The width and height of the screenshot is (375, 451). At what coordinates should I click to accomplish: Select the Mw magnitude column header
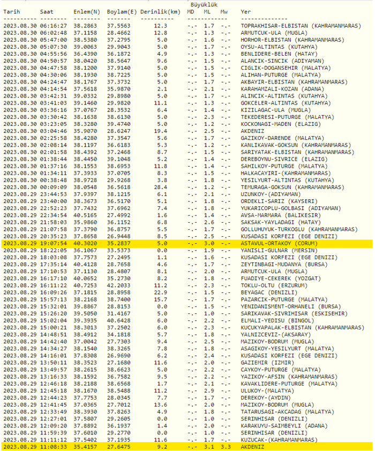coord(224,11)
